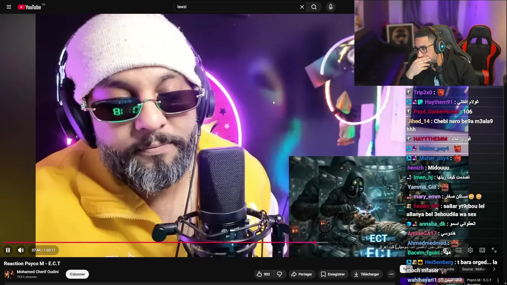This screenshot has height=285, width=507.
Task: Click video title Reaction Psyco M - E.C.T
Action: click(32, 264)
